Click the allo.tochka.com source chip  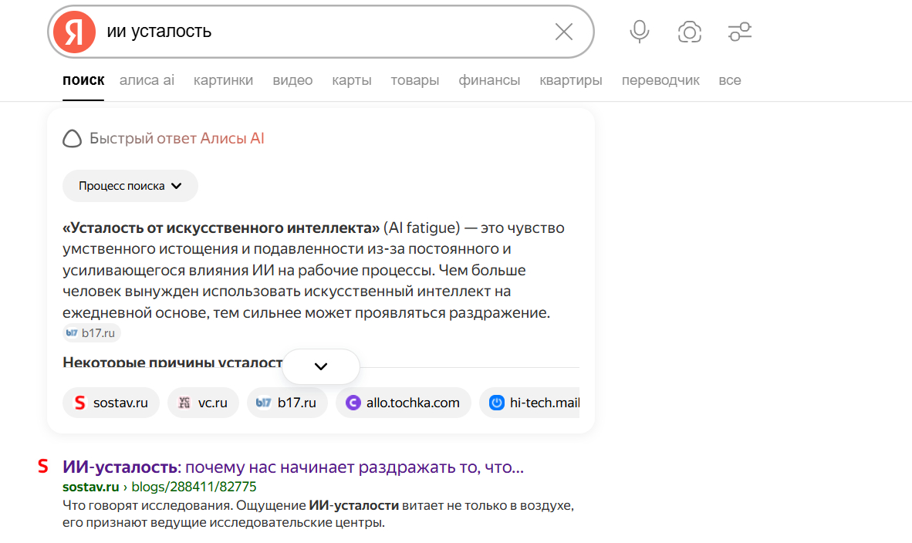[x=403, y=403]
